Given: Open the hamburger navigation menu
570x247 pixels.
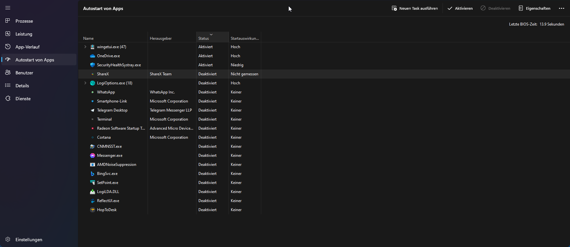Looking at the screenshot, I should coord(8,8).
